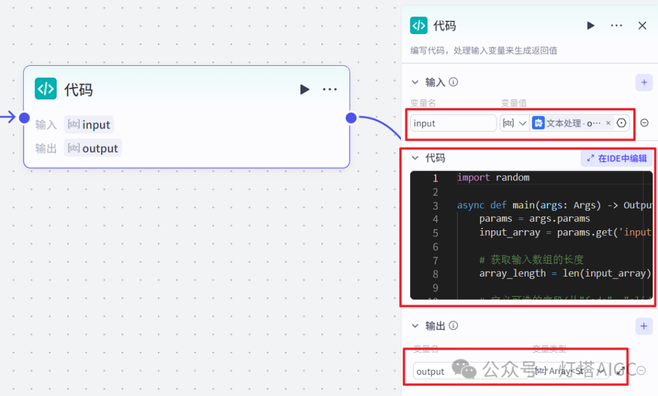Viewport: 658px width, 396px height.
Task: Click the 文本处理 variable reference tag
Action: [572, 123]
